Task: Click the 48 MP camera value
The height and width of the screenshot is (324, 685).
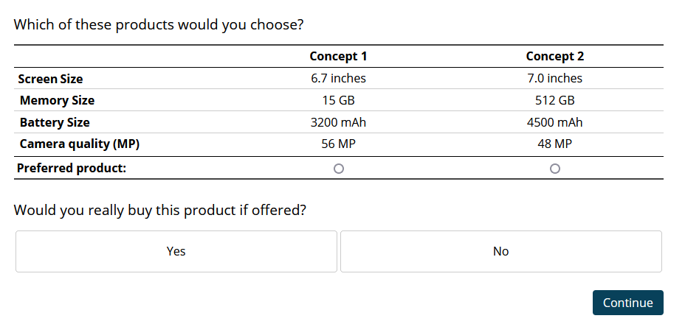Action: pos(555,144)
